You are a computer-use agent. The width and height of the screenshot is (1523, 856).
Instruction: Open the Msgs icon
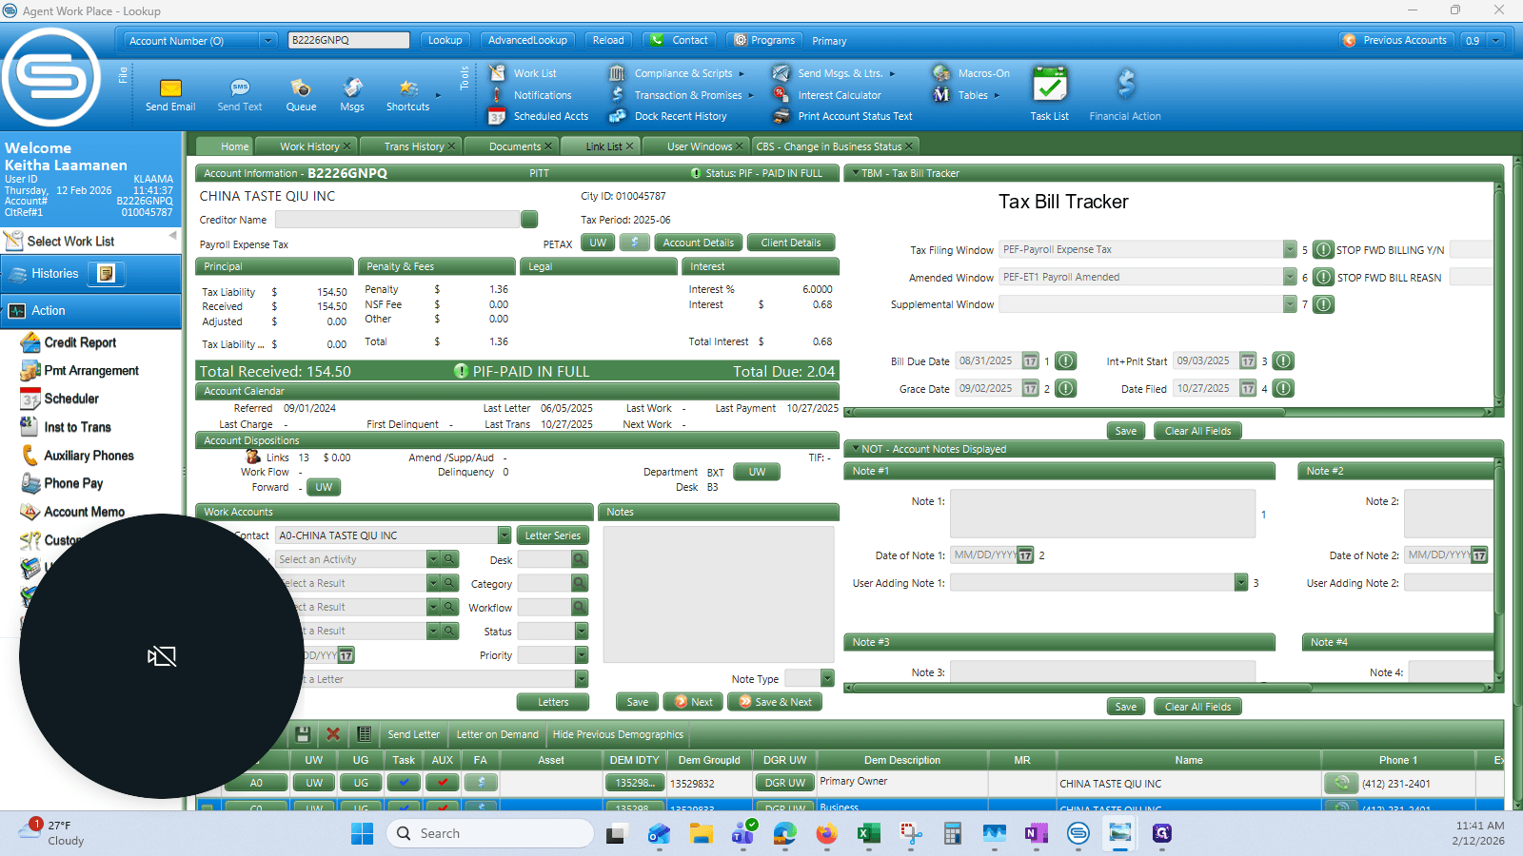click(352, 95)
